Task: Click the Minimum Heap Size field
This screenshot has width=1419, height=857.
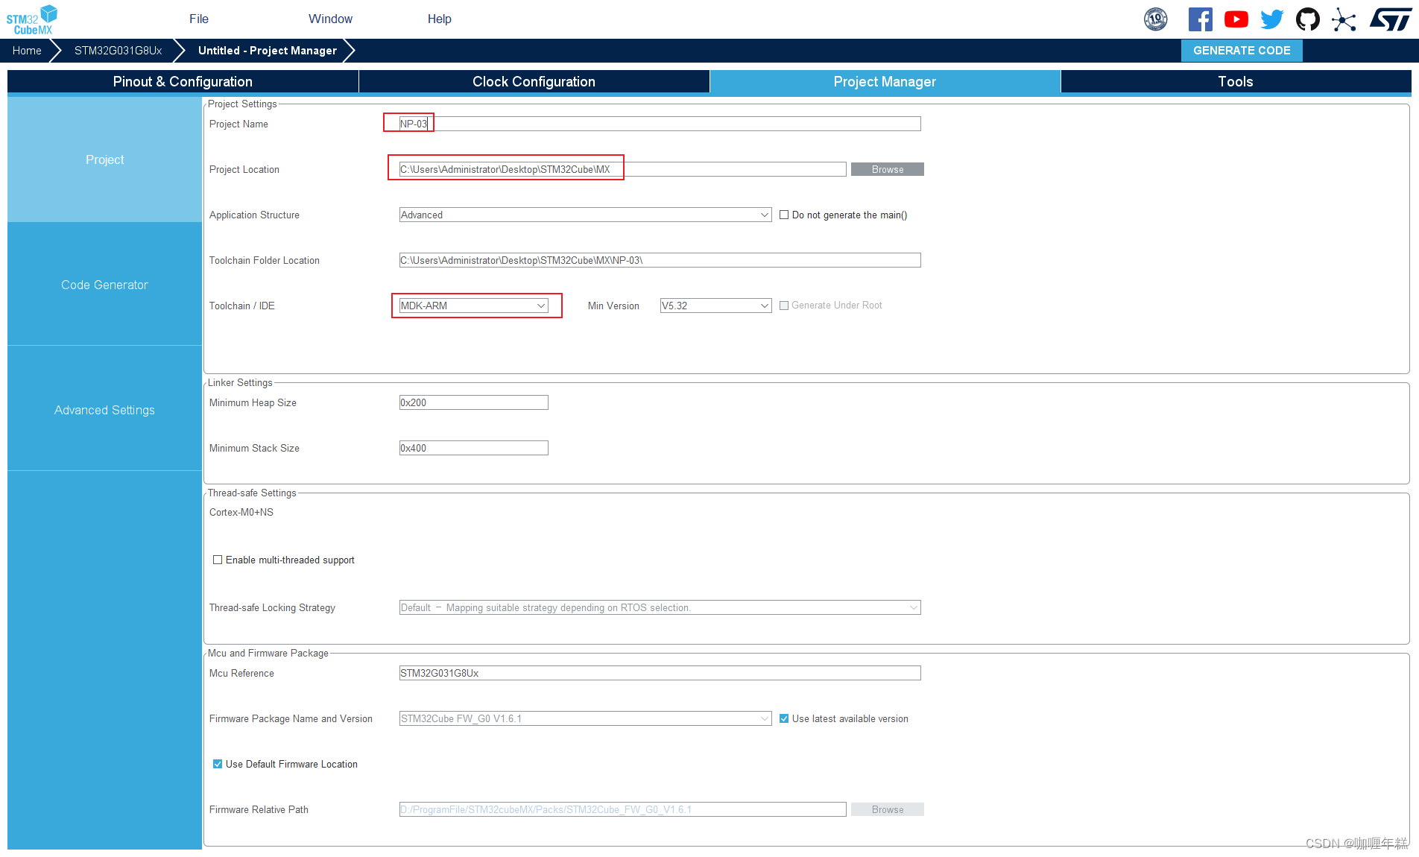Action: coord(473,402)
